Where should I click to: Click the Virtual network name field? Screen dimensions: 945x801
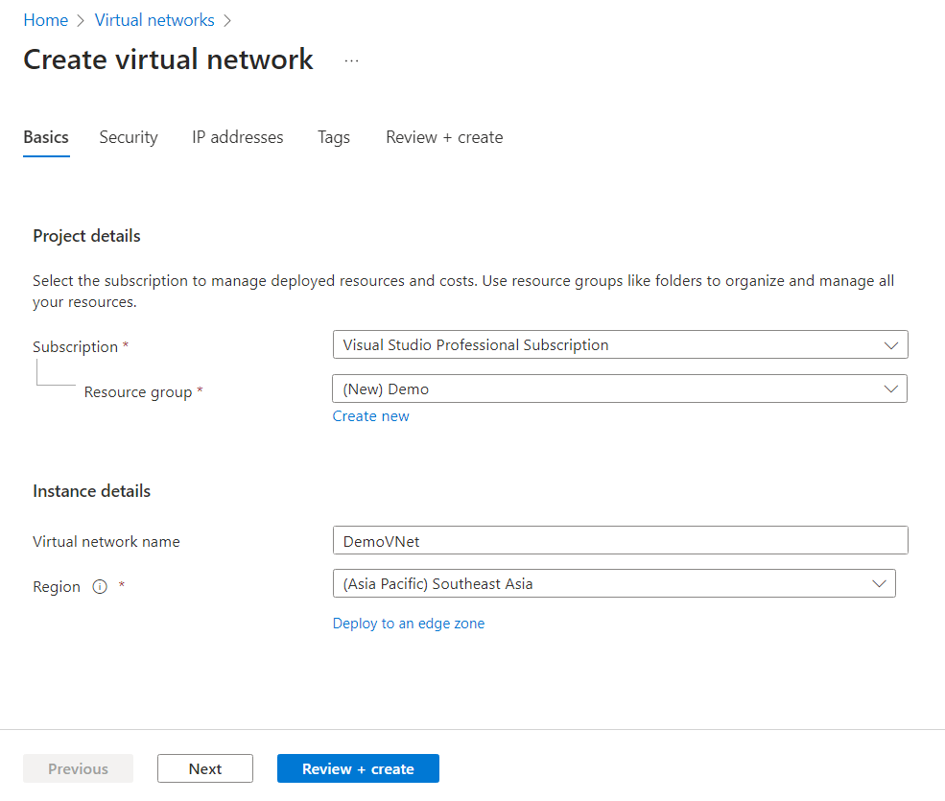click(x=620, y=540)
